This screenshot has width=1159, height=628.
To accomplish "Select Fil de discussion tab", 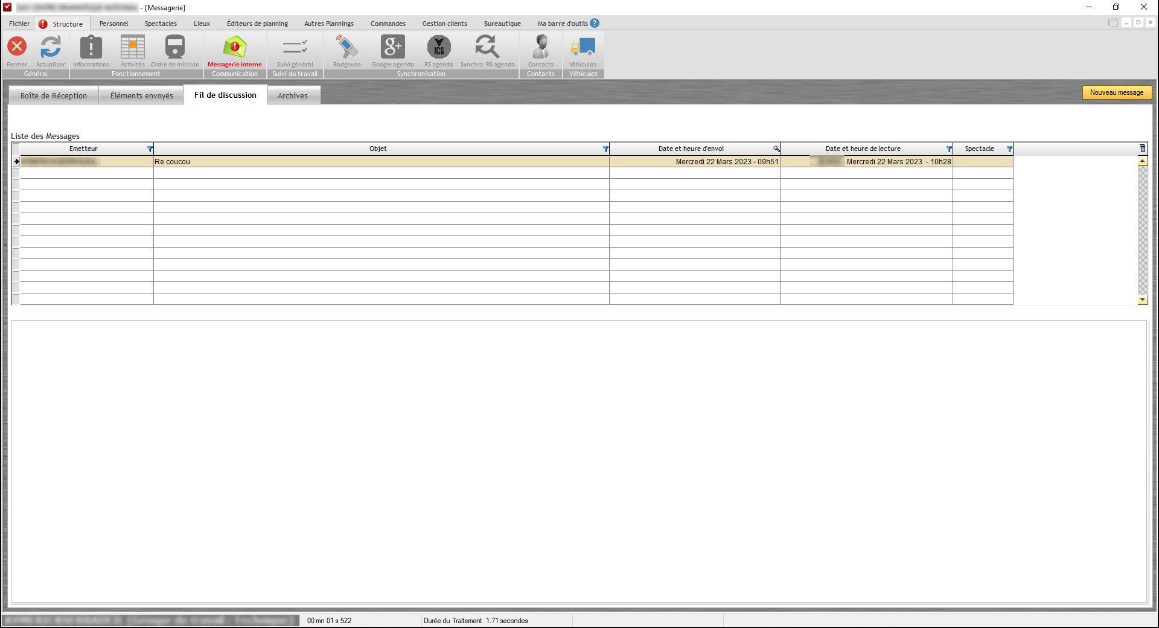I will tap(225, 95).
